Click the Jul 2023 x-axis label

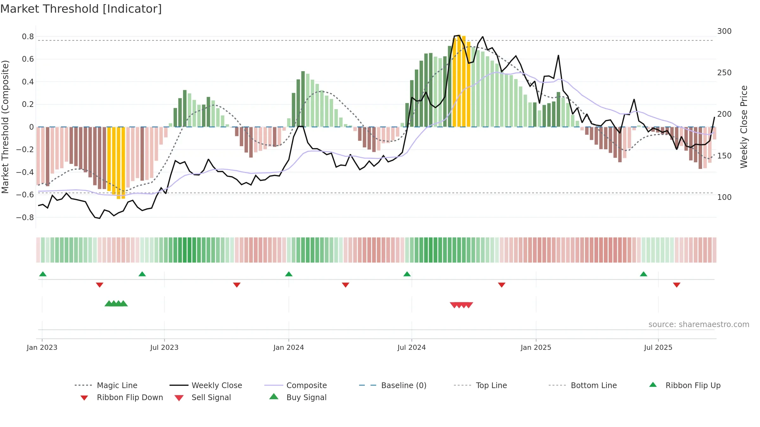164,347
